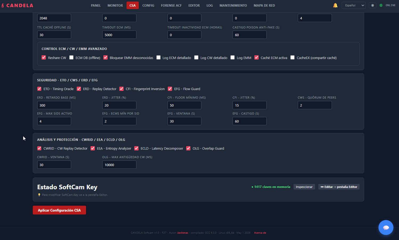
Task: Open the notifications bell
Action: 335,5
